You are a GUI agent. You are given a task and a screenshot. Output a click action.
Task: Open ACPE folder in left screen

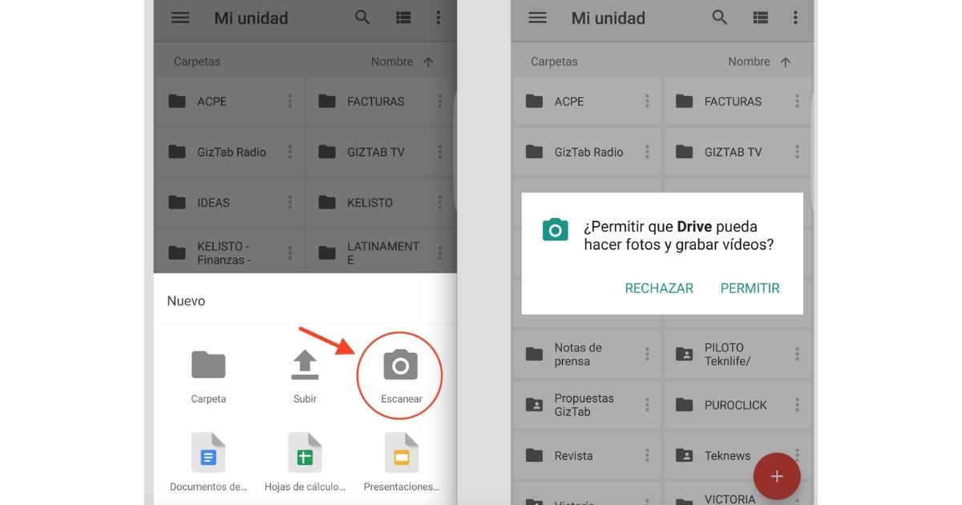229,101
